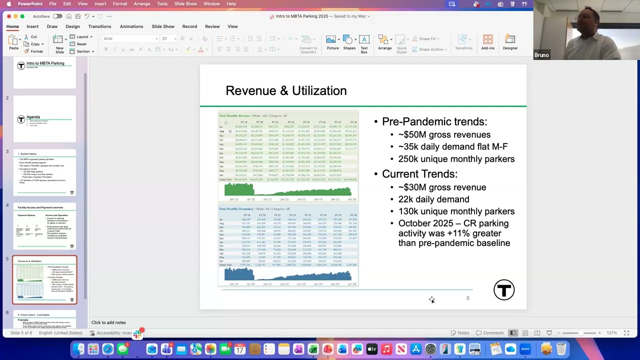Open the Designer pane
This screenshot has width=640, height=360.
pos(510,43)
